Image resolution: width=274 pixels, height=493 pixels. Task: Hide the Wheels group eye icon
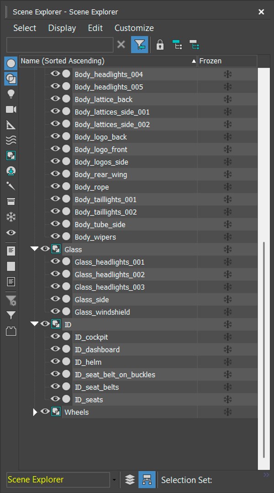(x=45, y=412)
